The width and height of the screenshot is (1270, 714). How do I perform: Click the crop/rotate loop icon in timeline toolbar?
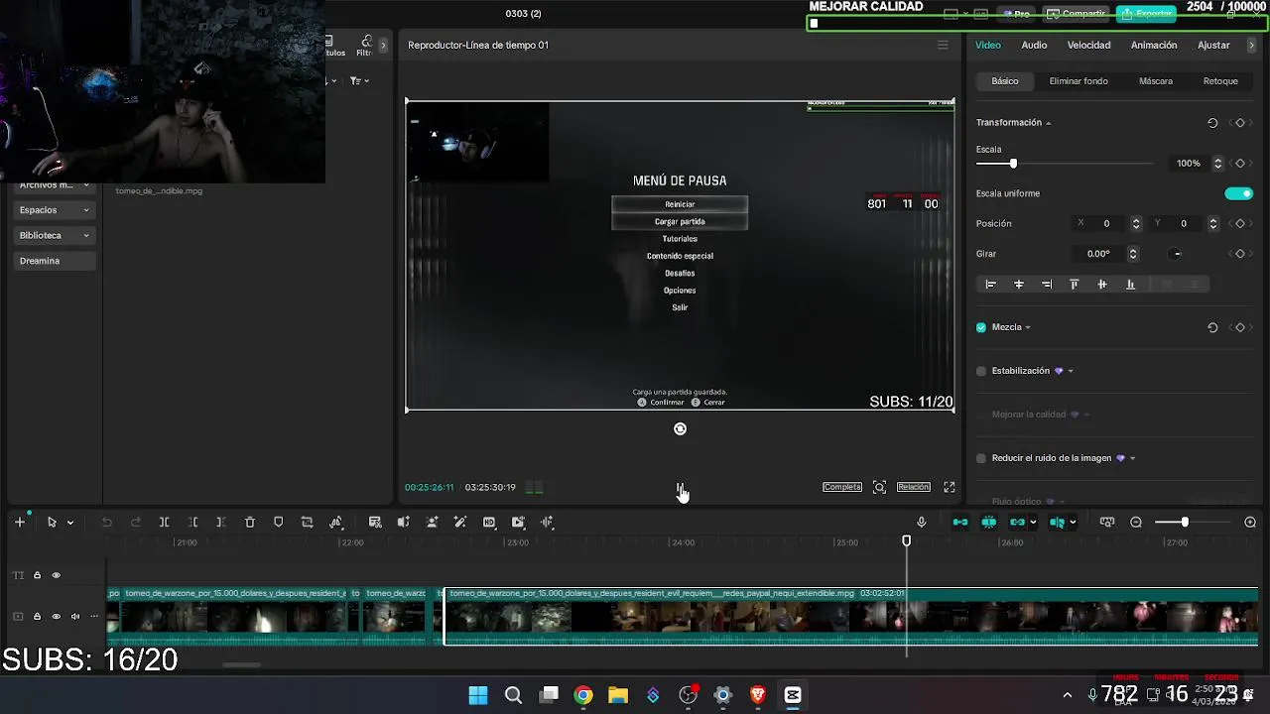308,522
